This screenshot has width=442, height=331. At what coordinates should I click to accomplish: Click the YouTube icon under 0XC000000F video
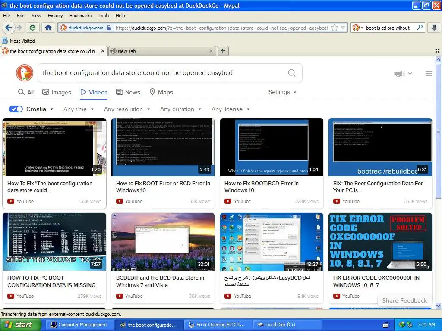click(x=337, y=296)
